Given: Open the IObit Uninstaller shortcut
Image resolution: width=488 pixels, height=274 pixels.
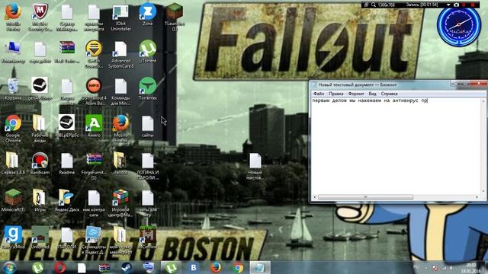Looking at the screenshot, I should tap(120, 12).
